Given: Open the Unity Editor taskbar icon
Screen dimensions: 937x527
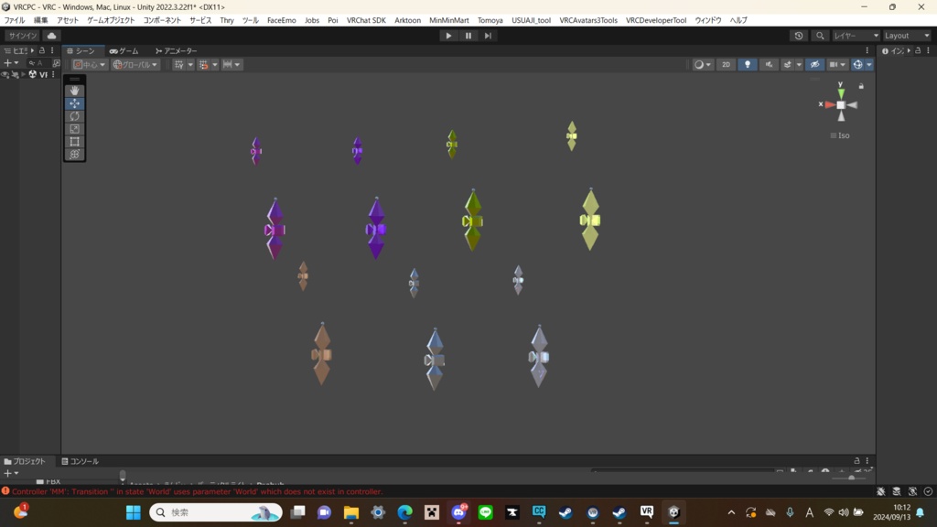Looking at the screenshot, I should click(674, 512).
